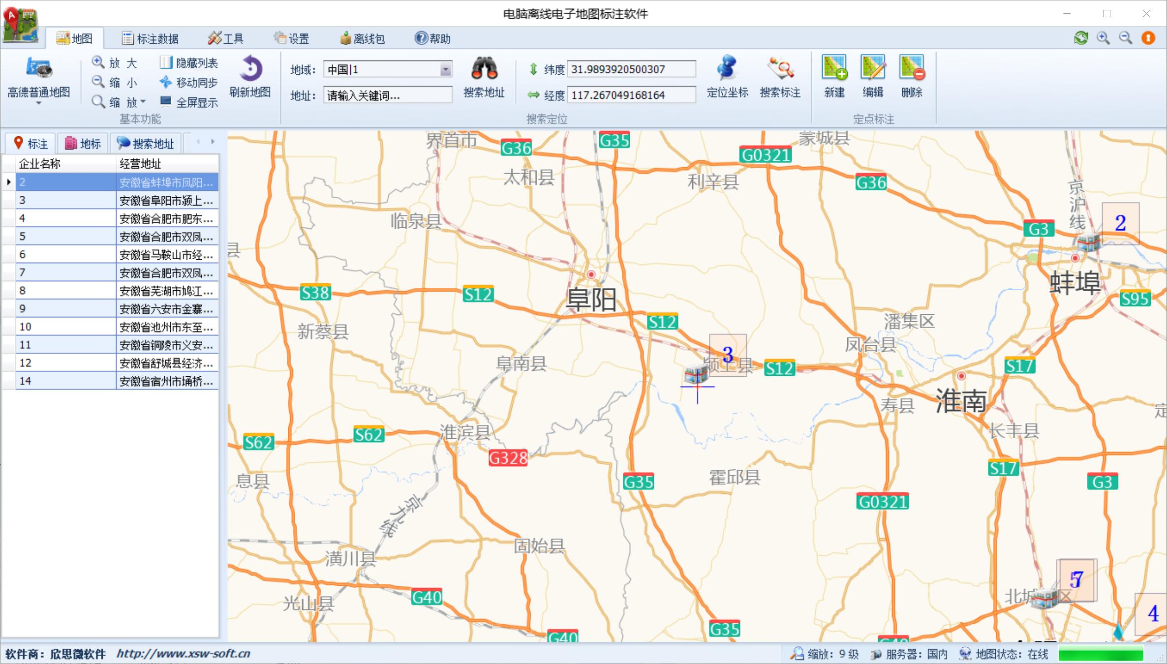
Task: Click the 搜索标注 search marker icon
Action: 780,68
